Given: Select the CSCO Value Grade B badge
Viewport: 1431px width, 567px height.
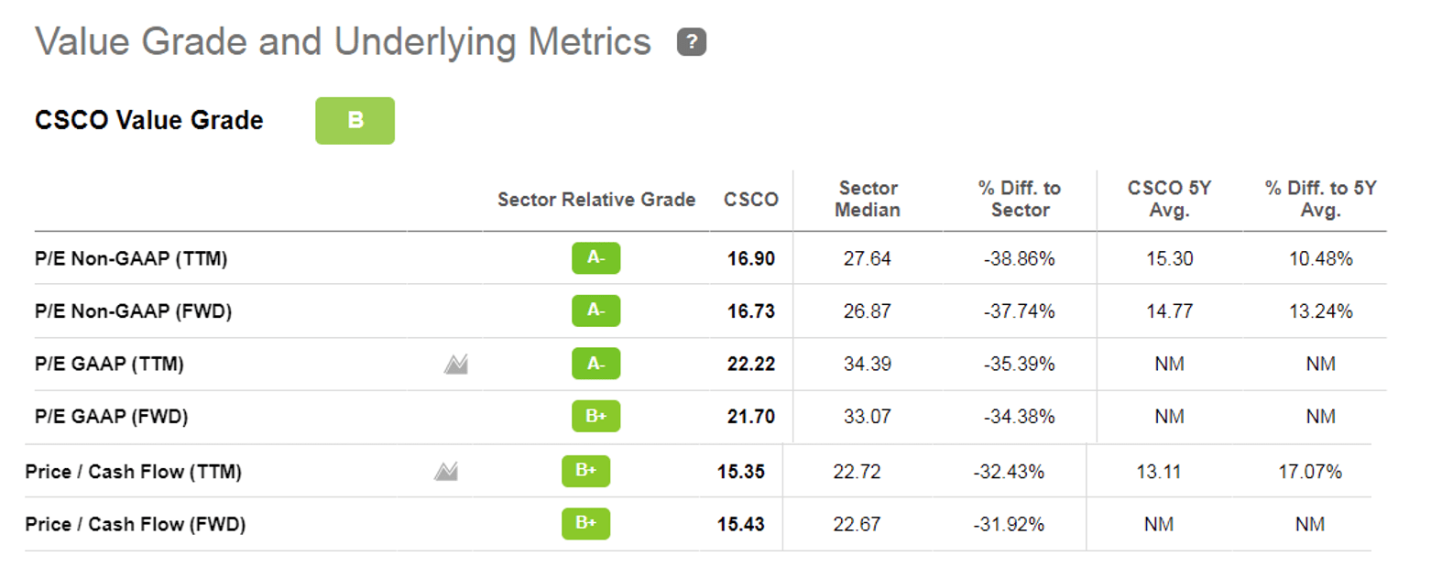Looking at the screenshot, I should [355, 120].
